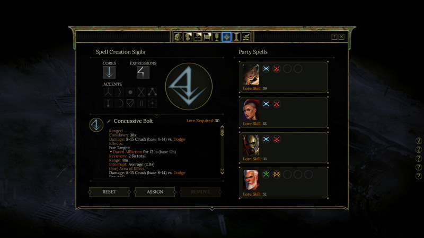This screenshot has height=238, width=424.
Task: Click the ASSIGN button
Action: coord(155,192)
